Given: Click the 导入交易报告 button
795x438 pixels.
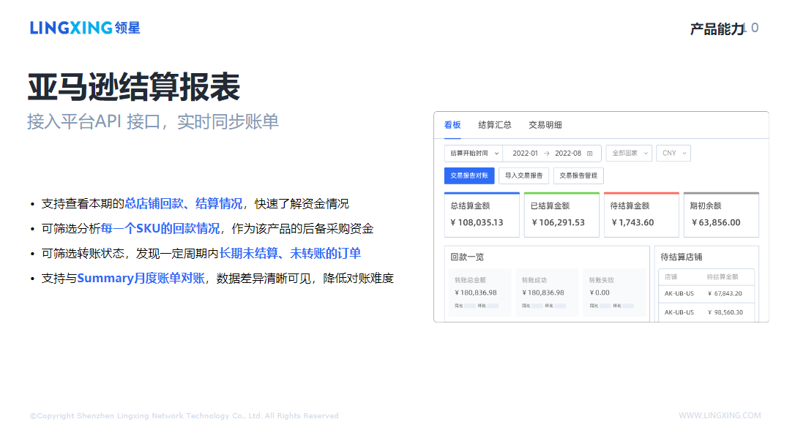Looking at the screenshot, I should tap(523, 175).
